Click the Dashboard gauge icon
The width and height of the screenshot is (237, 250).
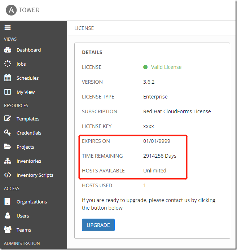pos(8,50)
